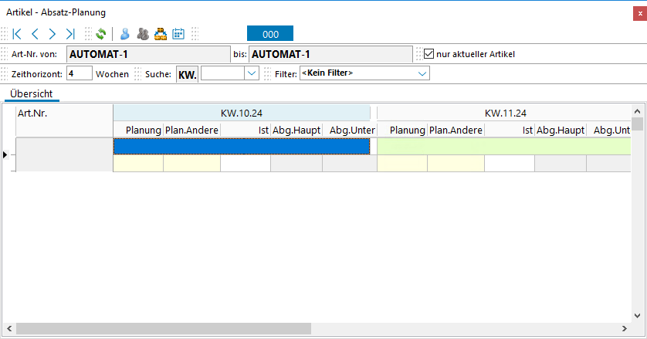The image size is (647, 339).
Task: Go to the next record arrow
Action: click(x=53, y=34)
